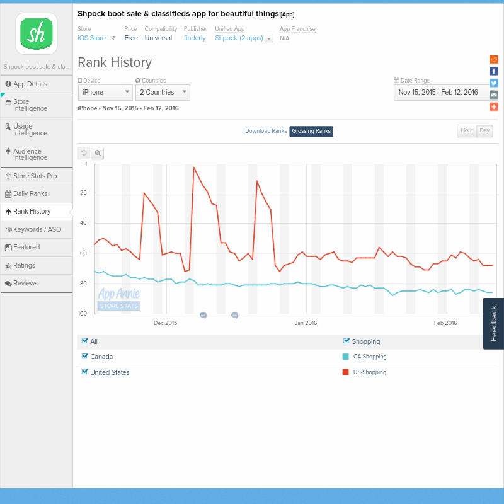The height and width of the screenshot is (504, 504).
Task: Open Audience Intelligence section
Action: click(x=37, y=154)
